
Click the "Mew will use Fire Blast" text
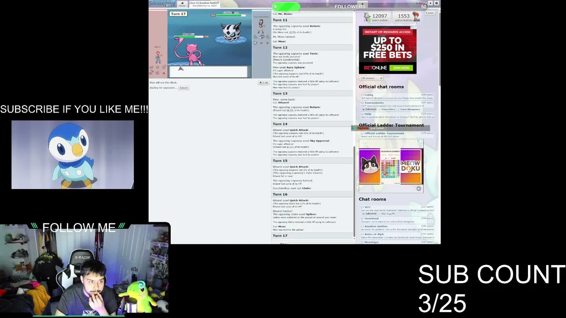tap(163, 83)
